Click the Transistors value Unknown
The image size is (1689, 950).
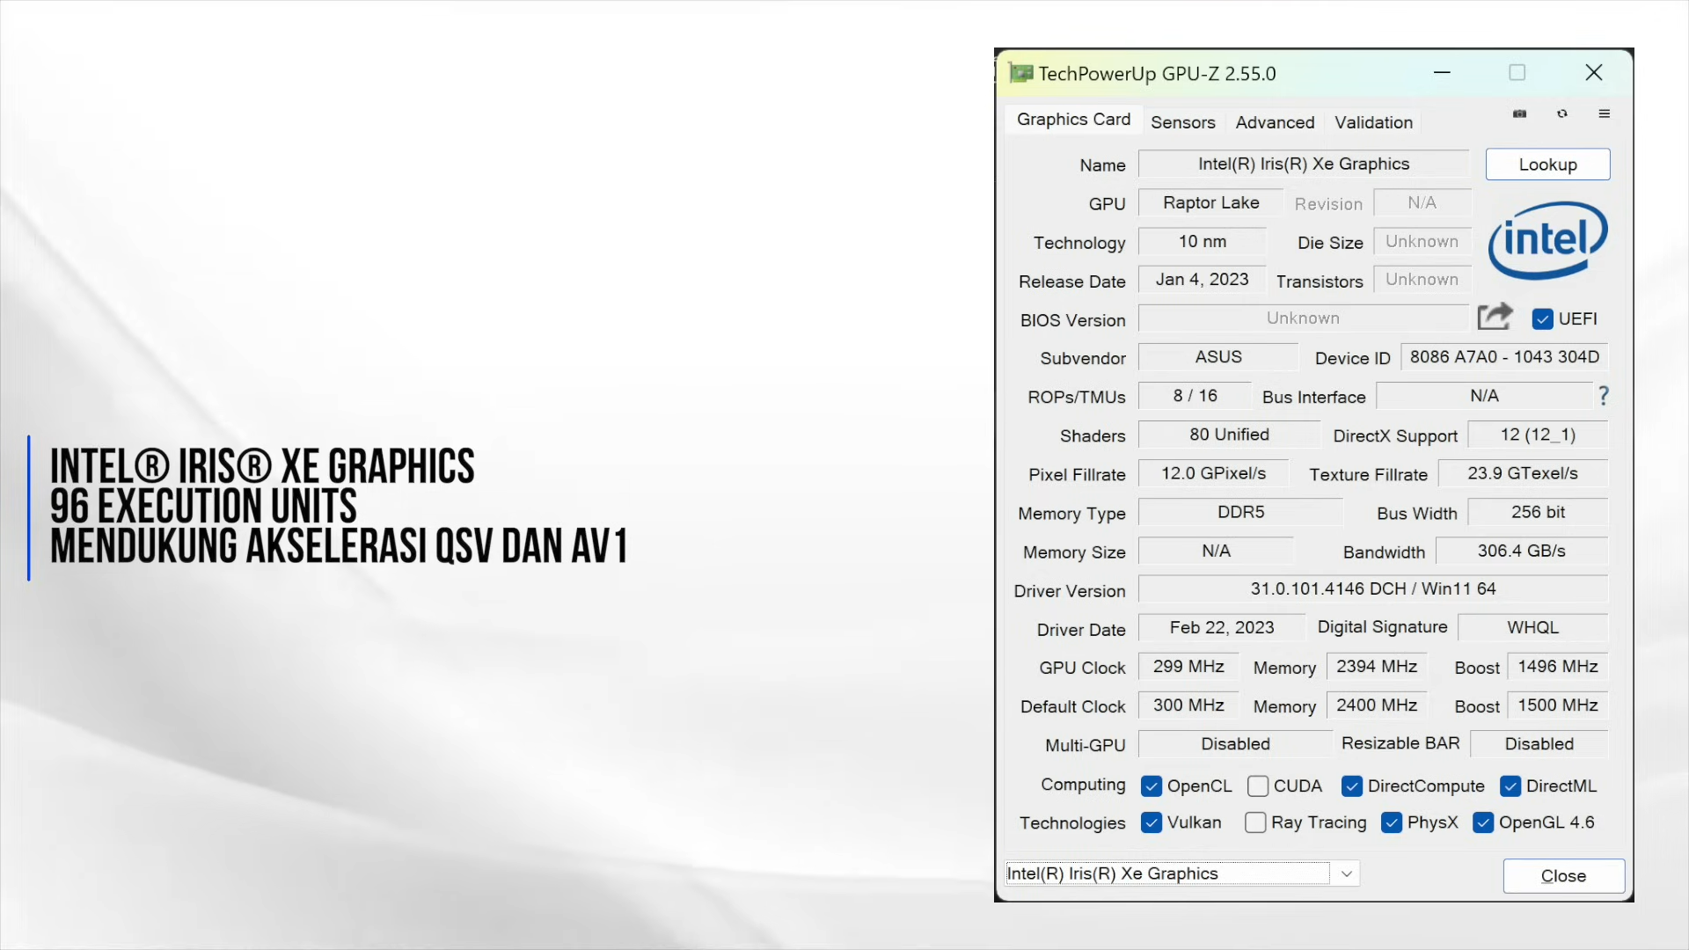pos(1422,280)
